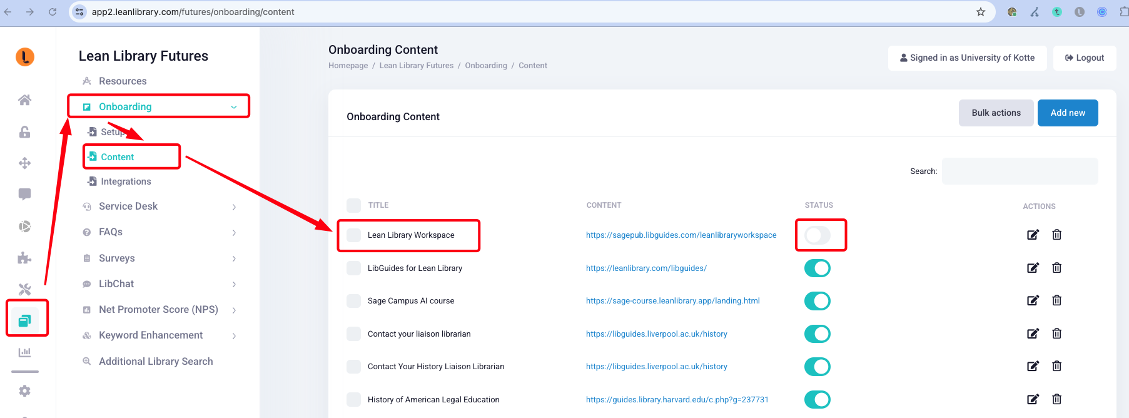This screenshot has width=1129, height=418.
Task: Edit the Contact your liaison librarian entry
Action: 1033,334
